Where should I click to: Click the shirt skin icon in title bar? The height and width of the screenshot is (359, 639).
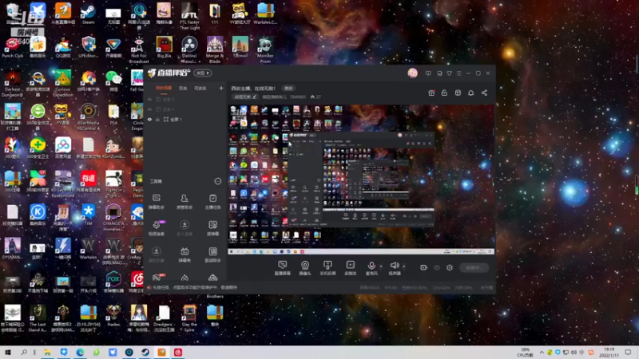(x=449, y=73)
